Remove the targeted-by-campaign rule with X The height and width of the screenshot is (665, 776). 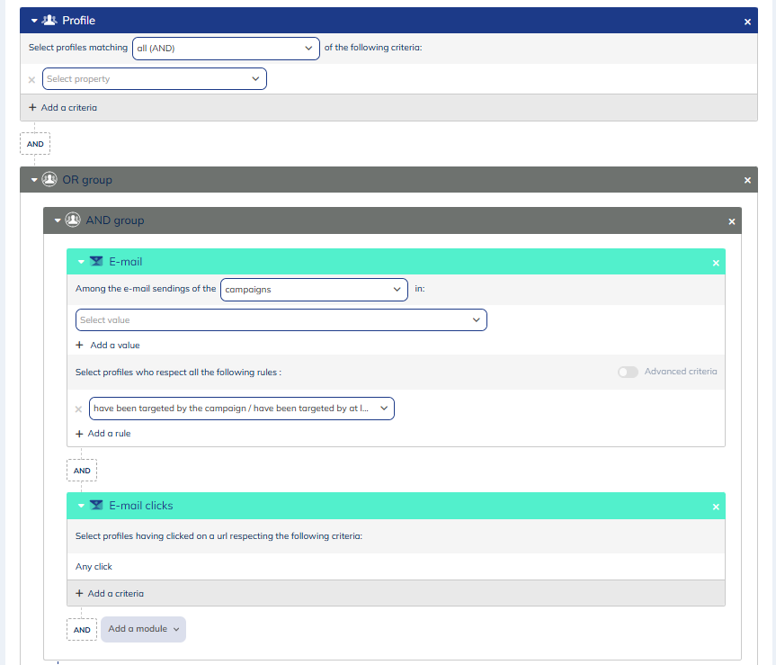pos(79,409)
